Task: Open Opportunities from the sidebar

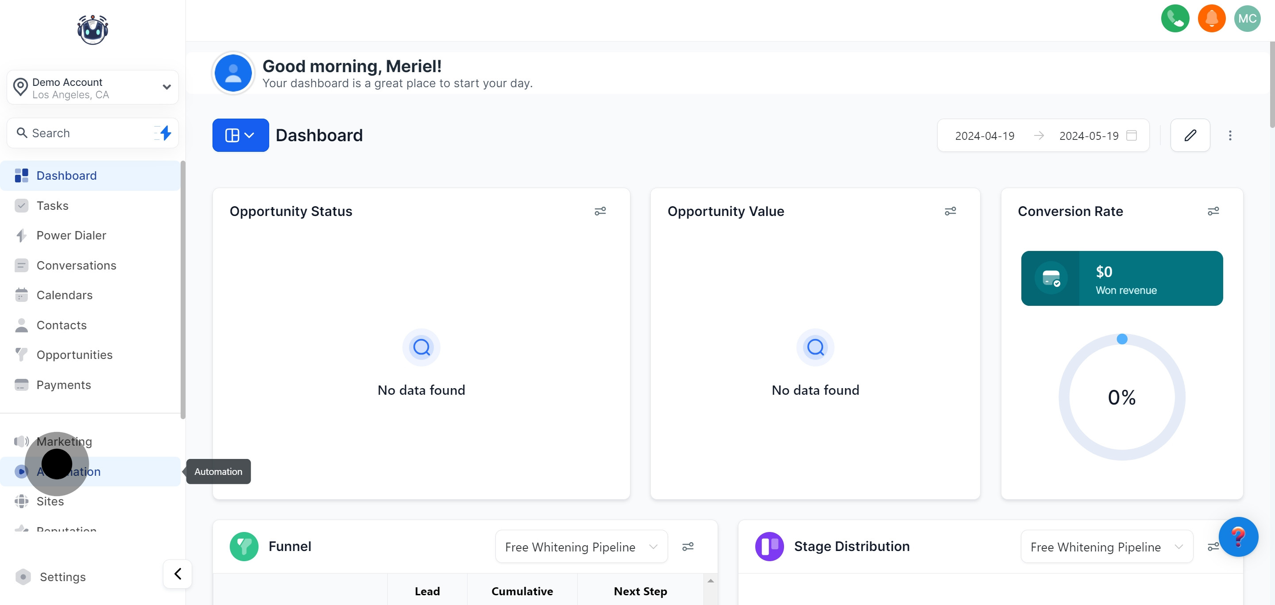Action: click(x=74, y=355)
